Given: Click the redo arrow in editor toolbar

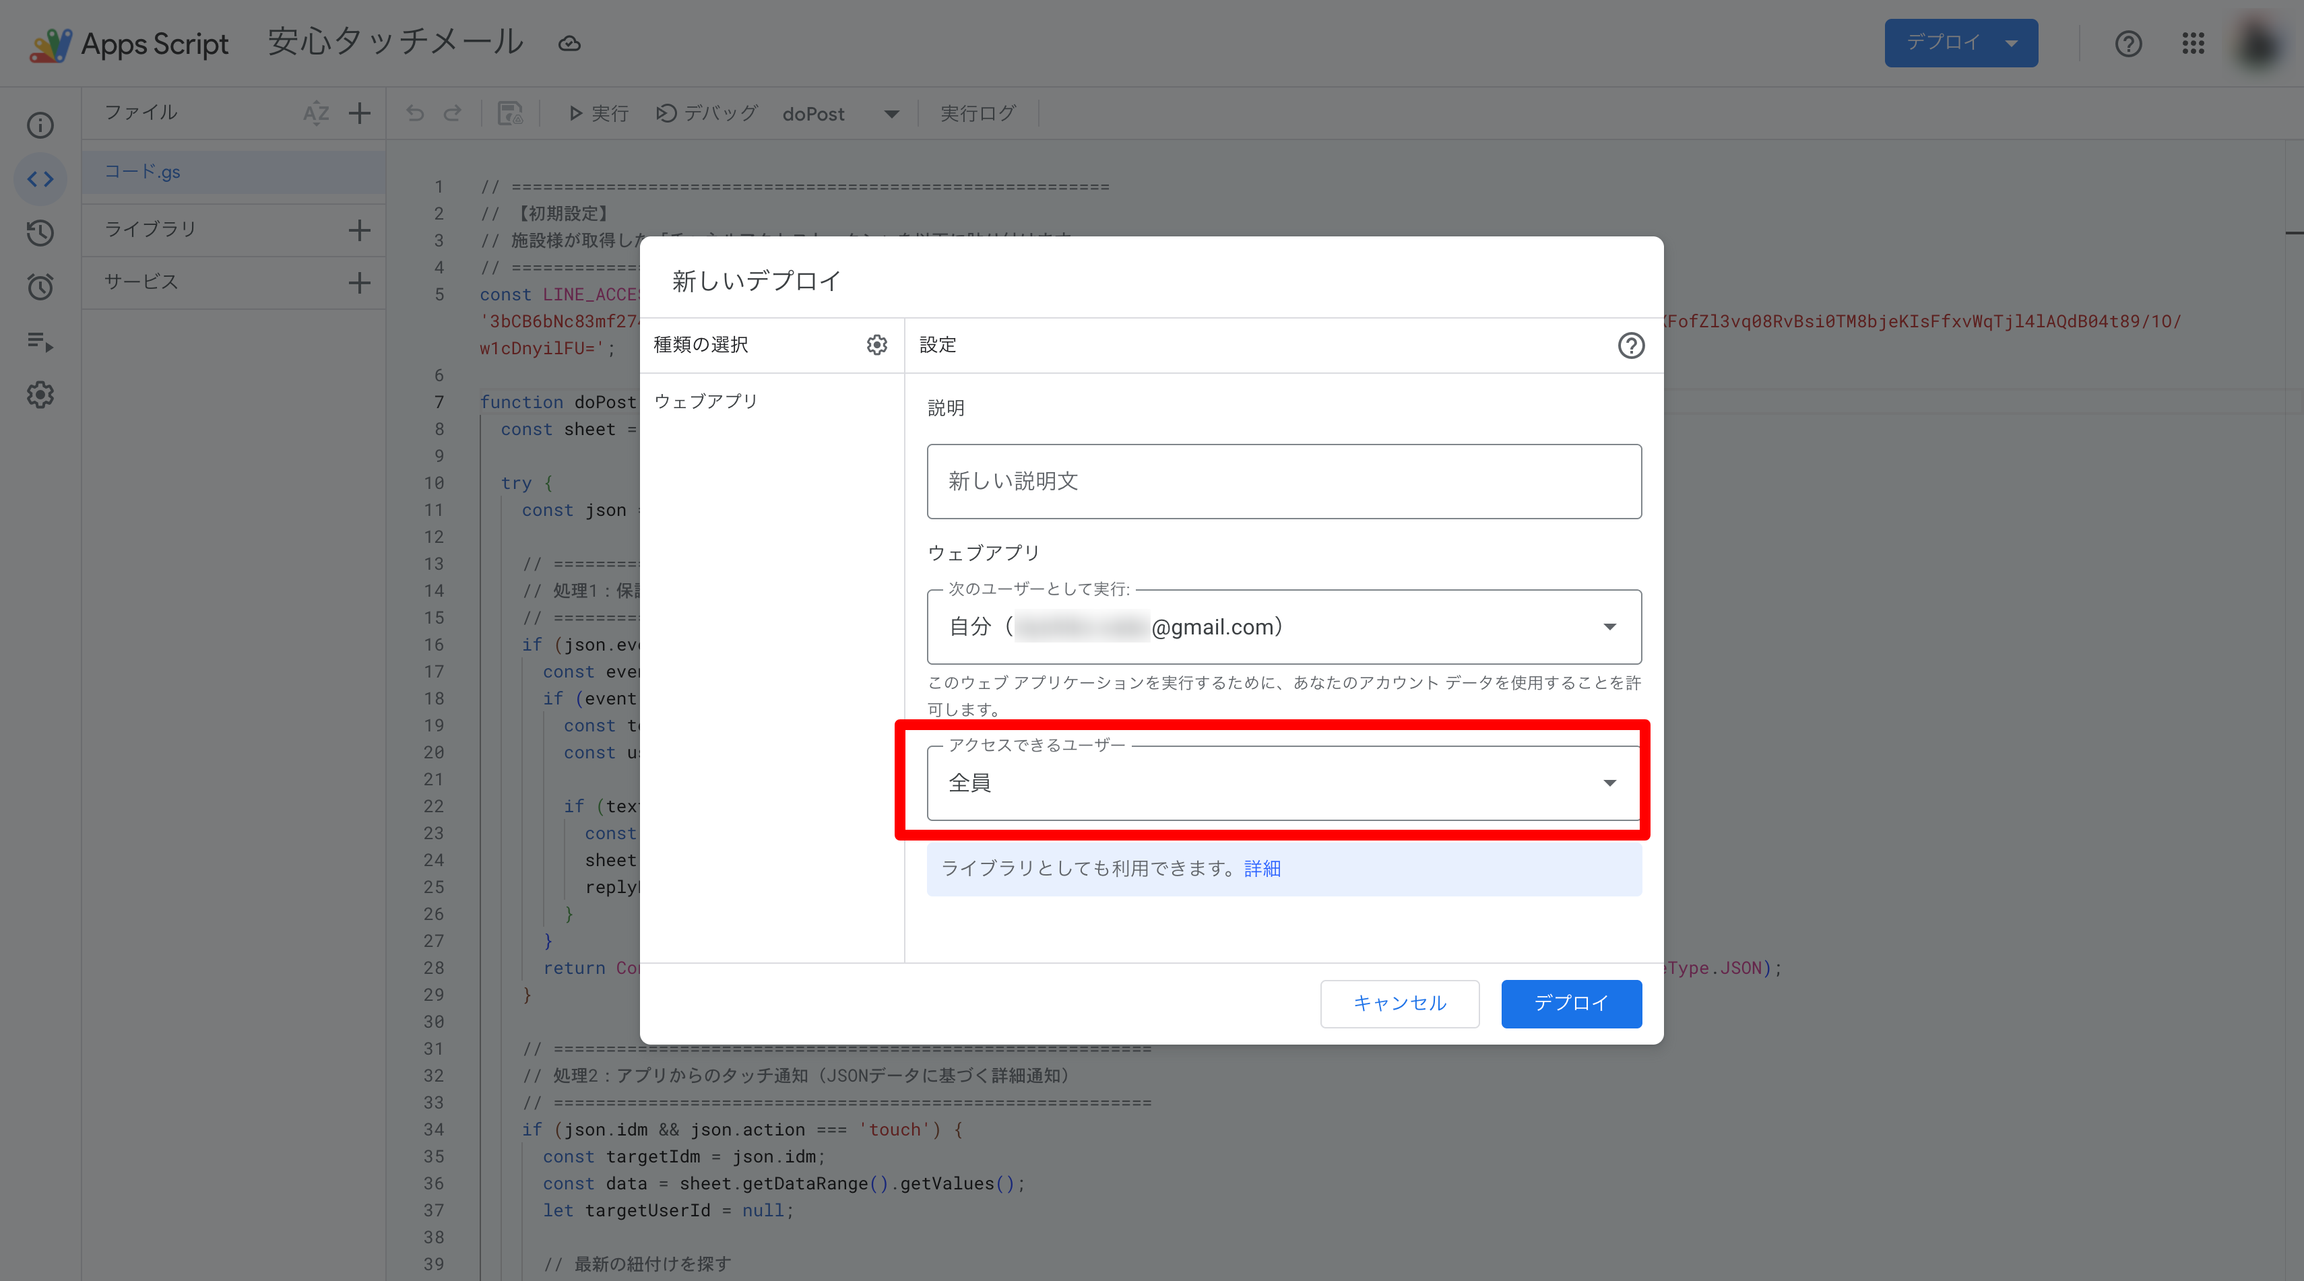Looking at the screenshot, I should (x=453, y=114).
